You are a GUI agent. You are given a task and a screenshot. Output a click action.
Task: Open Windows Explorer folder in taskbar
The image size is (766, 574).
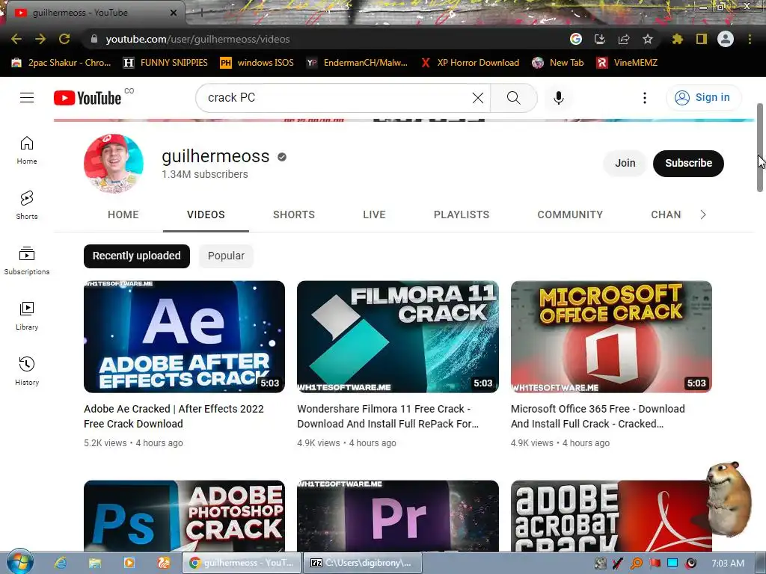[95, 563]
